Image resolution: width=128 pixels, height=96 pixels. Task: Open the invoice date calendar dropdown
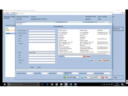(x=110, y=22)
